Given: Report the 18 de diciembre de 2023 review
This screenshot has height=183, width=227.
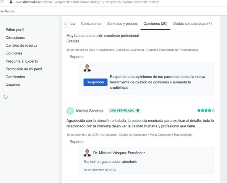Looking at the screenshot, I should click(x=77, y=142).
